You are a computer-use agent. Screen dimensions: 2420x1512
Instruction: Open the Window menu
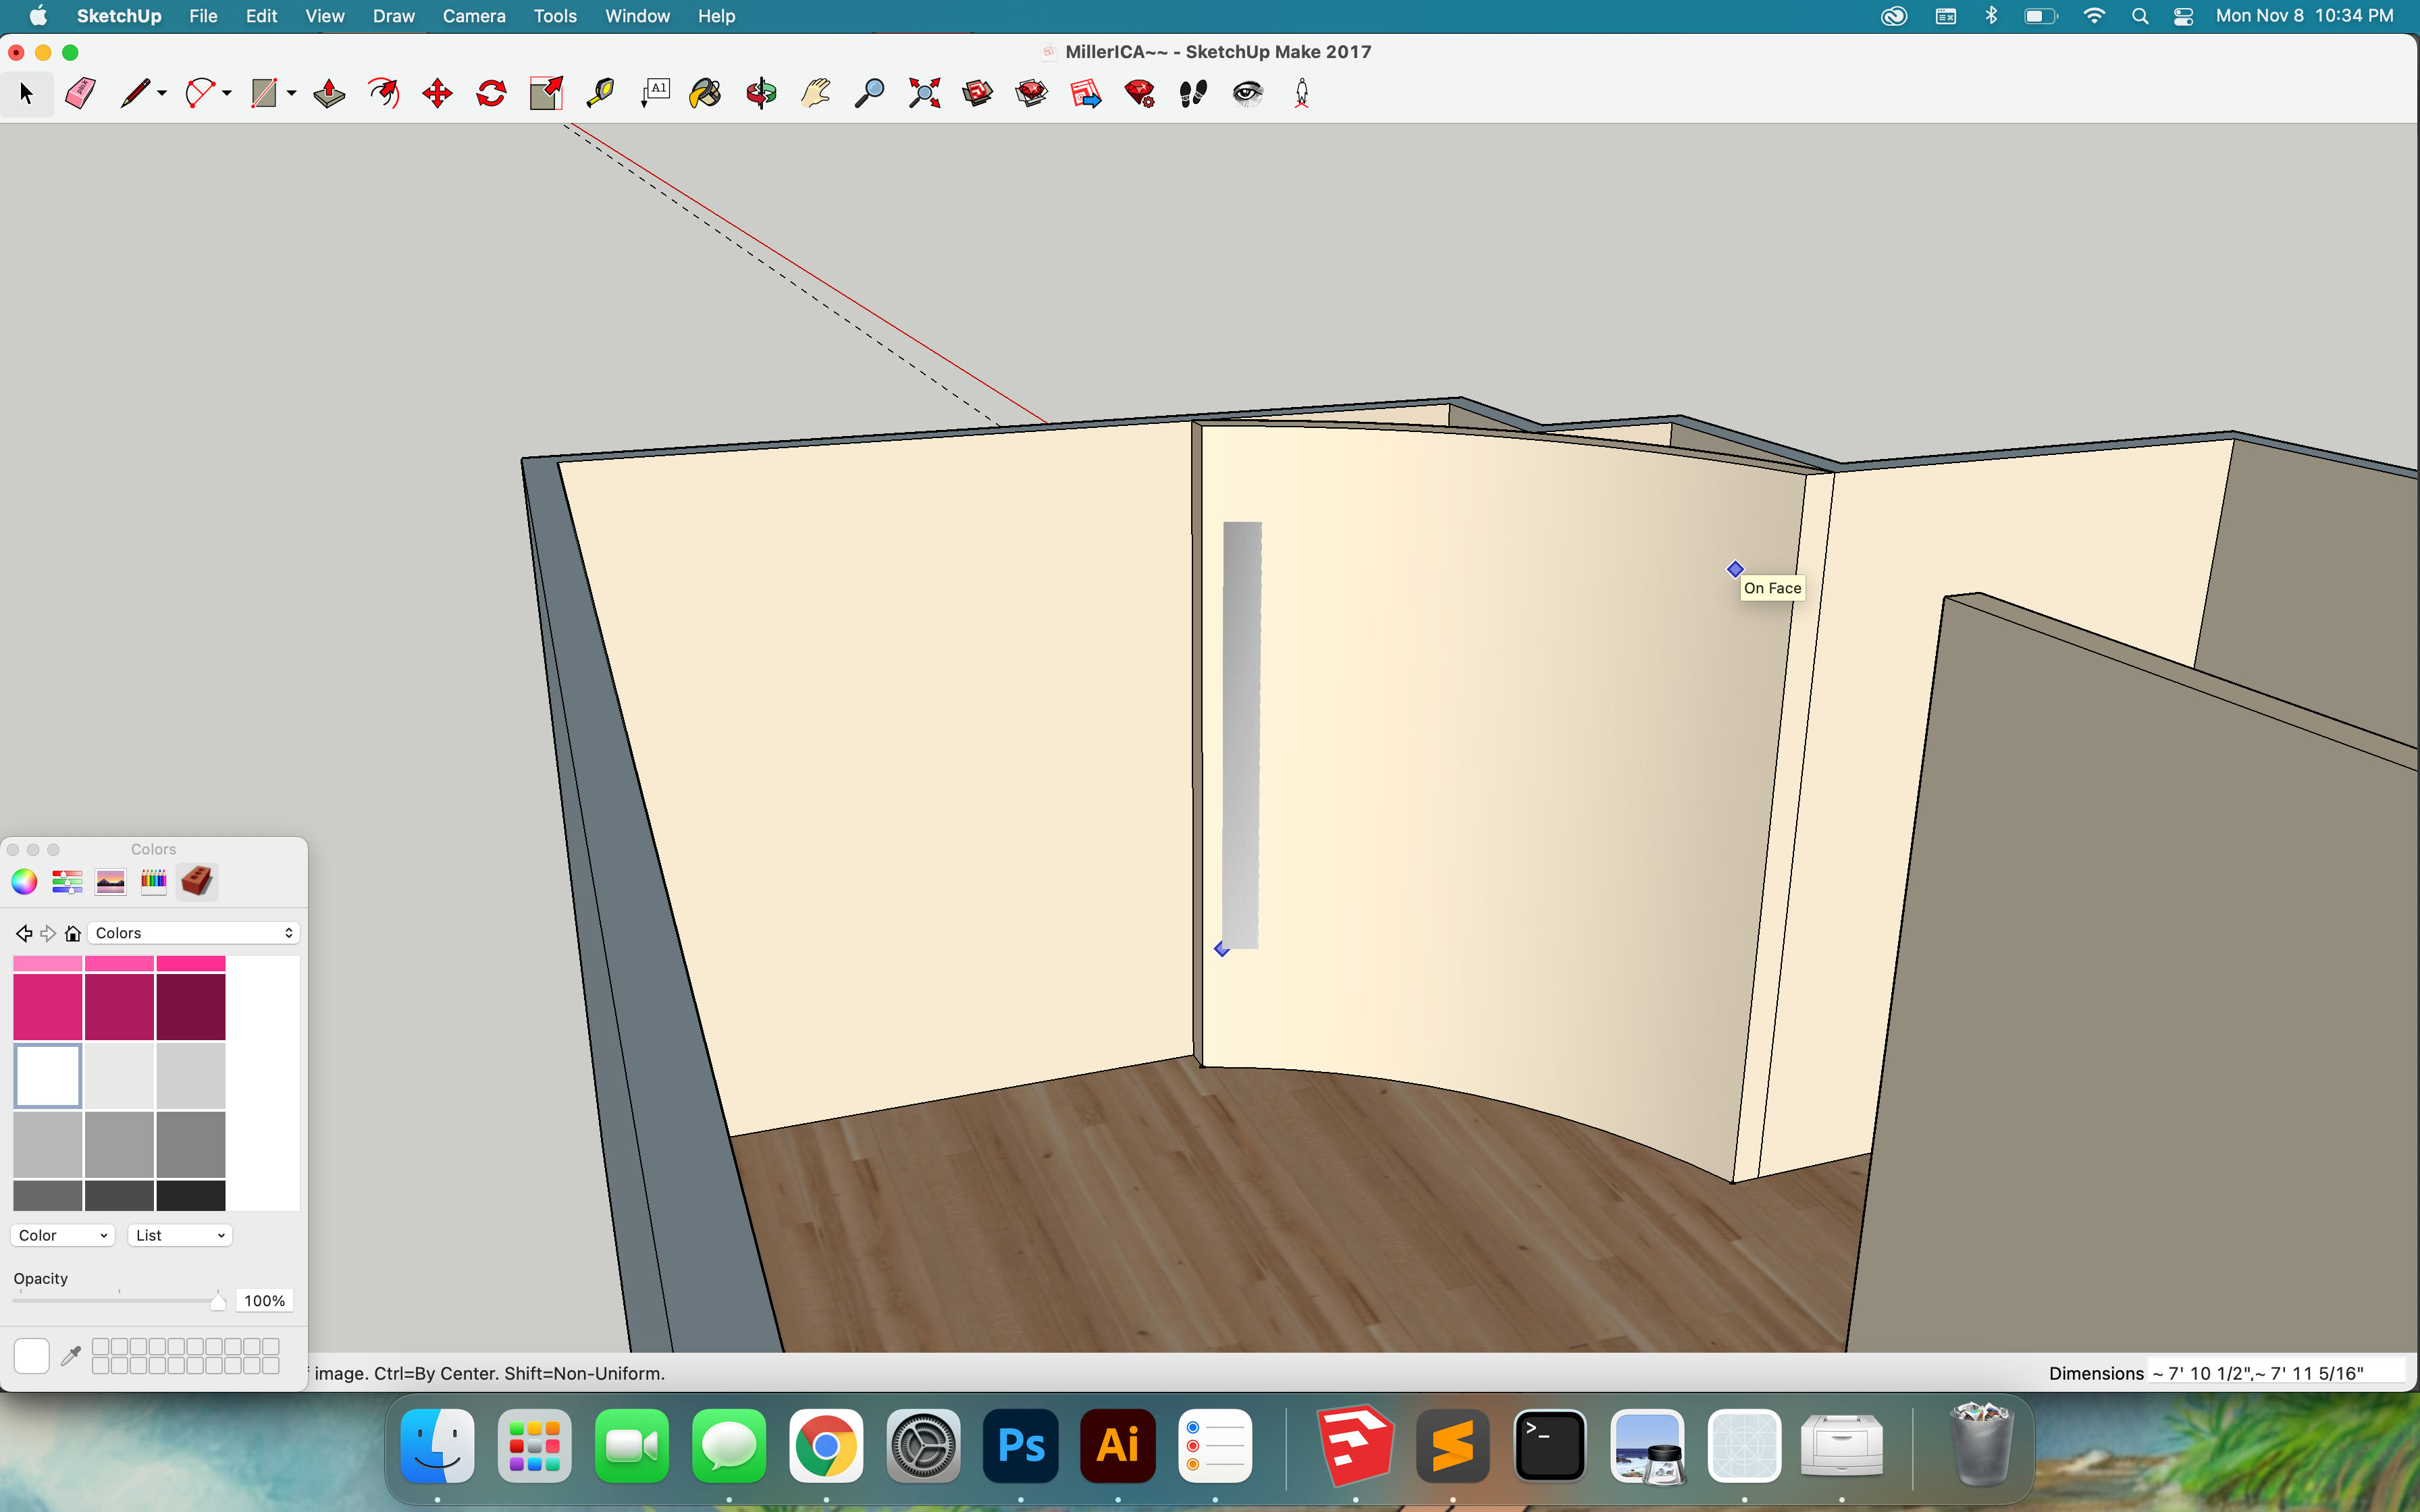tap(637, 16)
